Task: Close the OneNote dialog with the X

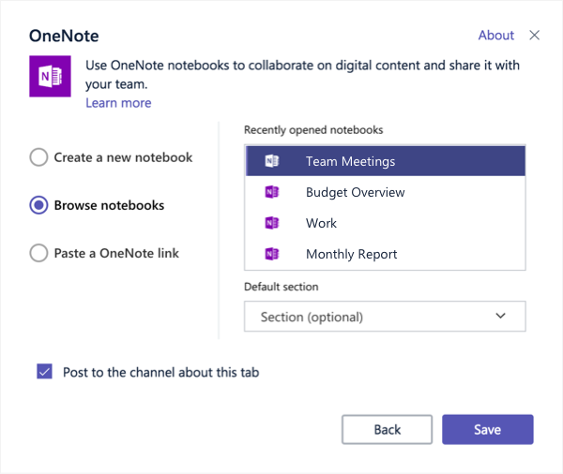Action: (534, 36)
